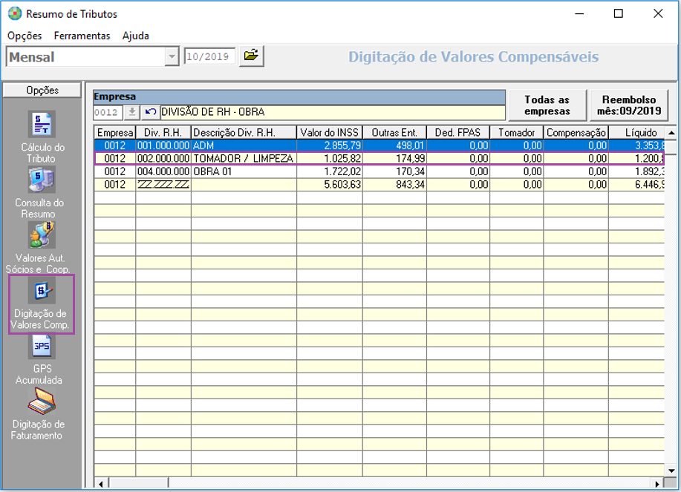Click the horizontal scrollbar left arrow
Viewport: 681px width, 492px height.
click(101, 483)
